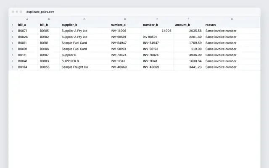Click the number_a header cell
This screenshot has height=168, width=269.
(x=125, y=25)
